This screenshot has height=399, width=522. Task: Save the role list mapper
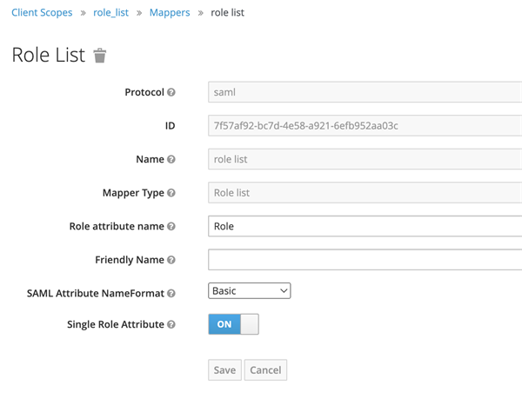[224, 370]
